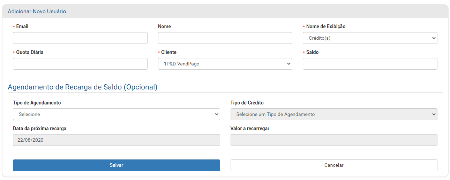Click the Adicionar Novo Usuário panel title
The image size is (450, 180).
37,11
